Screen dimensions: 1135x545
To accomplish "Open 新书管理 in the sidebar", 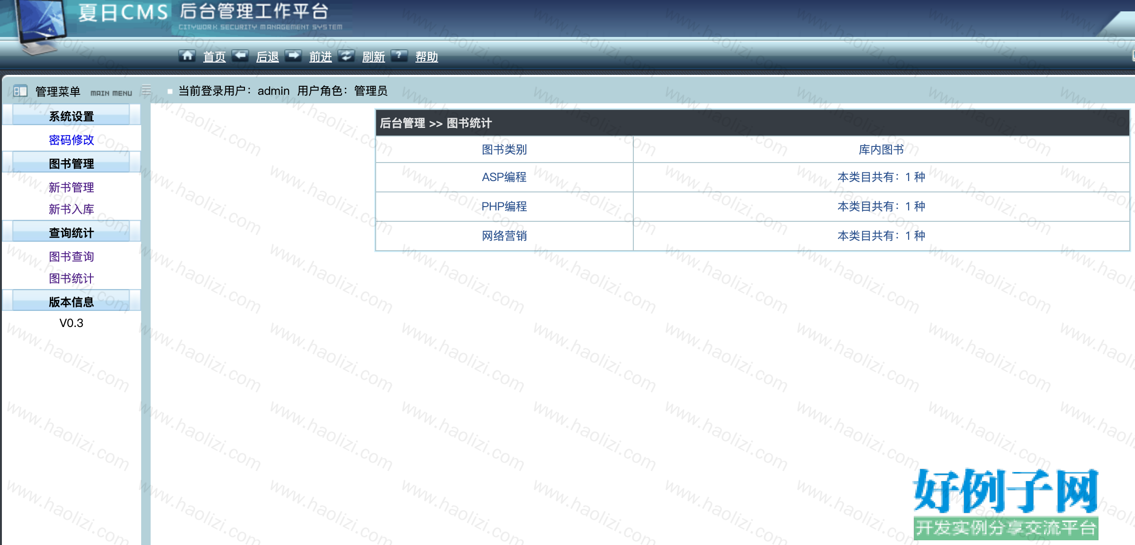I will pos(72,187).
